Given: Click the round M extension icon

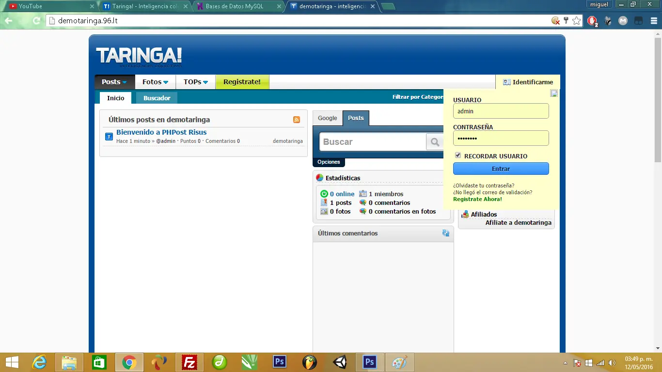Looking at the screenshot, I should click(623, 21).
